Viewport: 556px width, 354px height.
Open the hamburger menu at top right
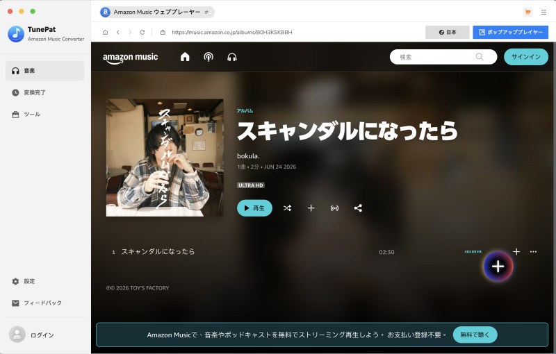tap(543, 12)
